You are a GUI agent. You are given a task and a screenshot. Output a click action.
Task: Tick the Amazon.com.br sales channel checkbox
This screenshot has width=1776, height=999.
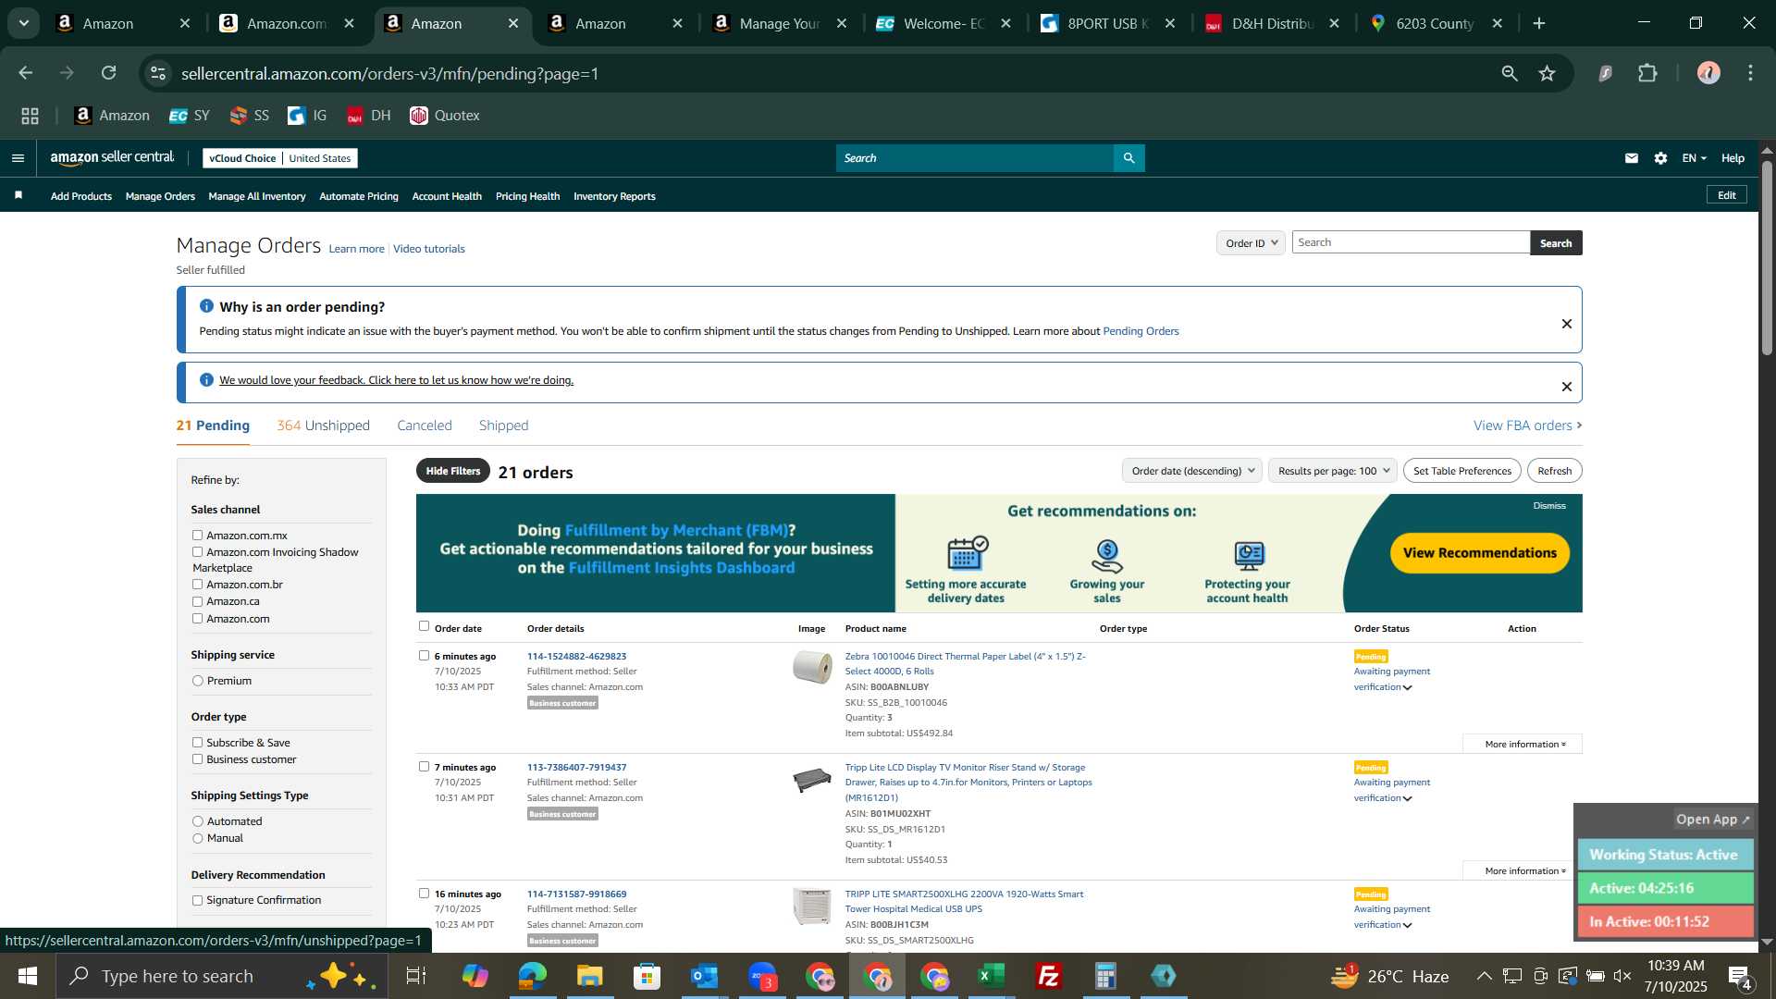click(197, 585)
